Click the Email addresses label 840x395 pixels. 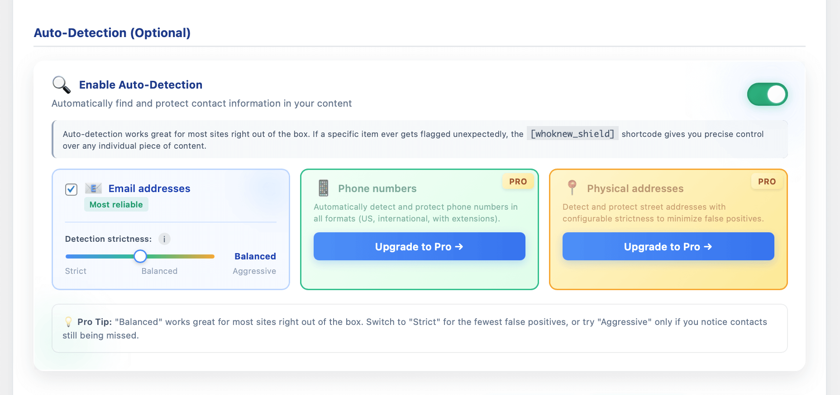[x=149, y=188]
